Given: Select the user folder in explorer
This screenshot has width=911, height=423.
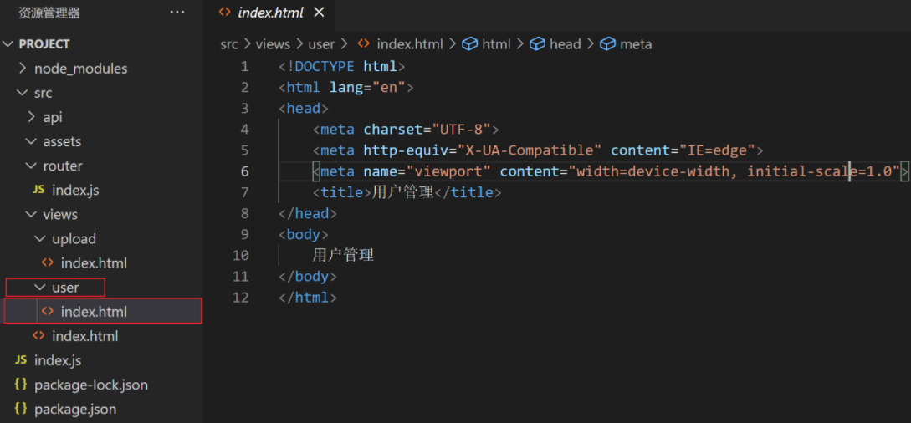Looking at the screenshot, I should point(65,288).
